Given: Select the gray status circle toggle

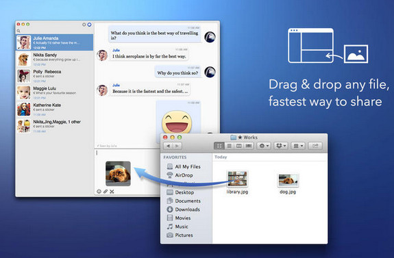Looking at the screenshot, I should [x=84, y=25].
